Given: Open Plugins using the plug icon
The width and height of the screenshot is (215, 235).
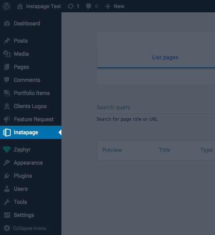Looking at the screenshot, I should 7,176.
